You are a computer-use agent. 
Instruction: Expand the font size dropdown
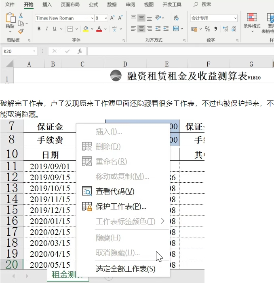[x=106, y=18]
